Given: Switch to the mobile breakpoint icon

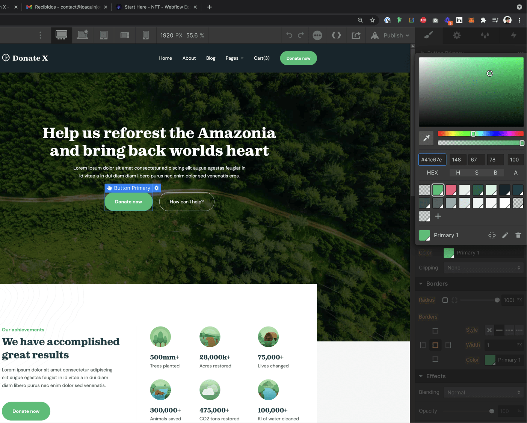Looking at the screenshot, I should click(x=146, y=35).
